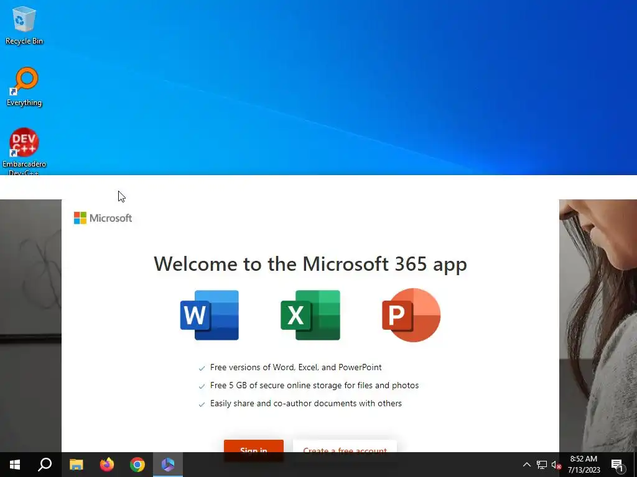Launch File Explorer from taskbar
This screenshot has width=637, height=477.
(x=76, y=465)
